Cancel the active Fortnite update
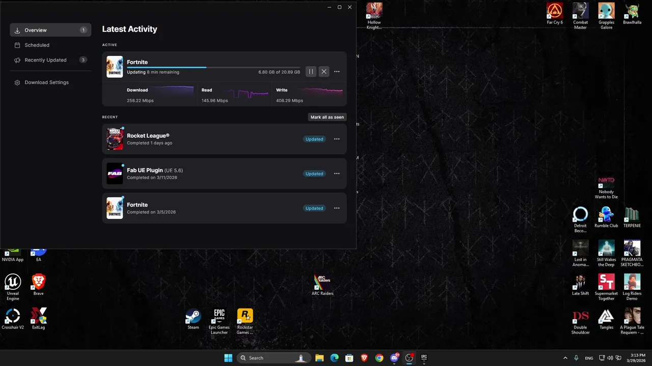 pos(324,72)
